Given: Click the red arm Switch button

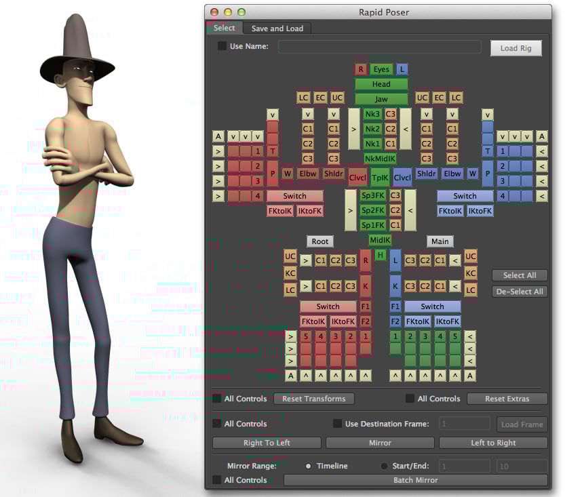Looking at the screenshot, I should click(x=295, y=196).
